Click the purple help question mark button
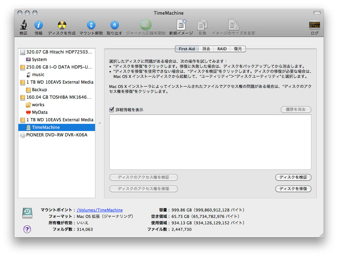 click(x=27, y=229)
